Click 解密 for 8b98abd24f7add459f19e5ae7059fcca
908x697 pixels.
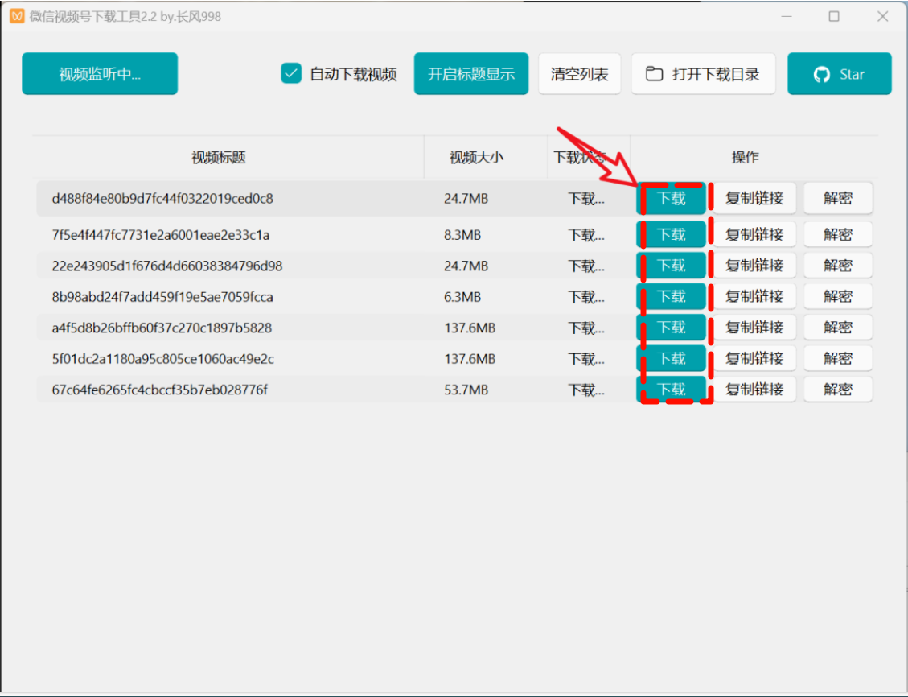(x=837, y=296)
